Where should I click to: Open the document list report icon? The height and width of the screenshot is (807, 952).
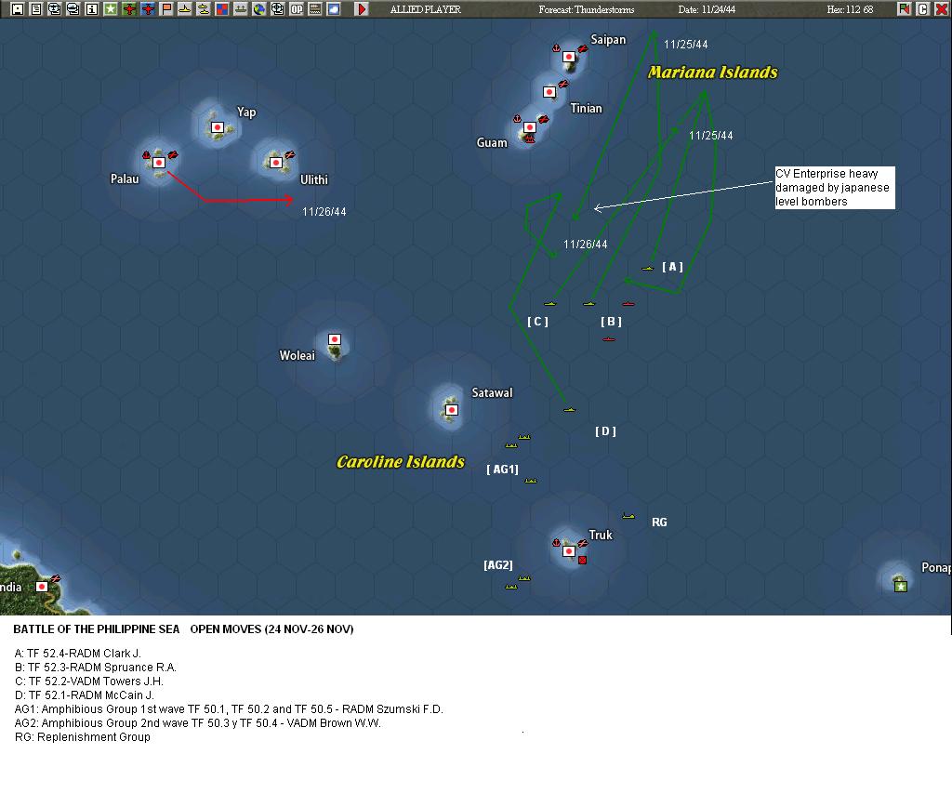click(x=36, y=9)
